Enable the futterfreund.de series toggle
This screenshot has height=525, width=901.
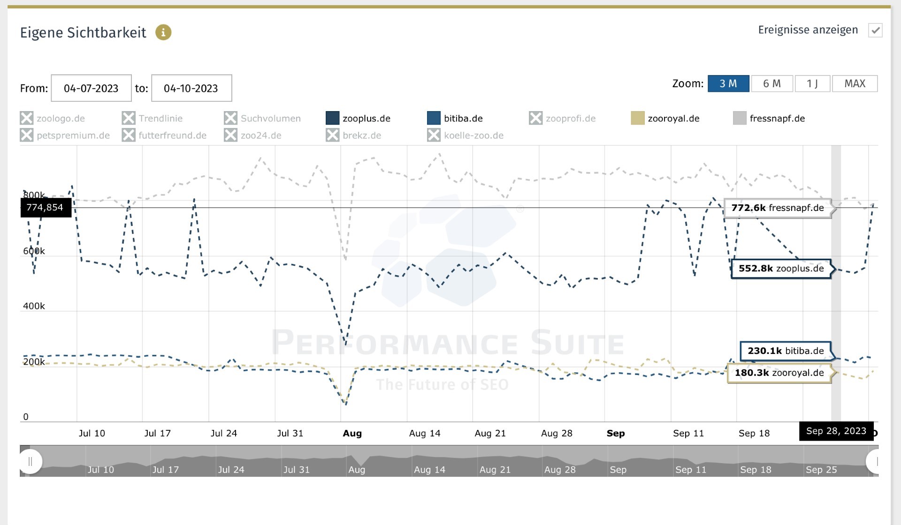coord(129,135)
